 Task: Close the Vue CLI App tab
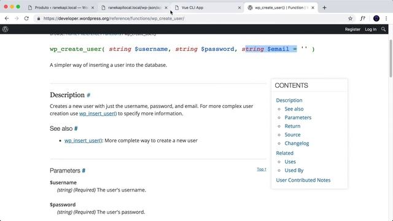pos(239,8)
